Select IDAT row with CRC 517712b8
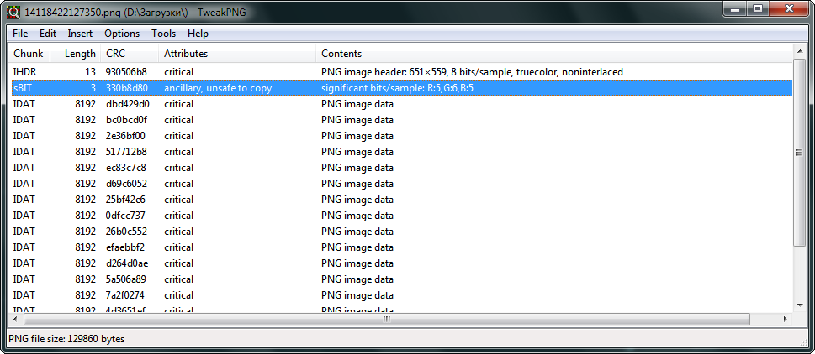The height and width of the screenshot is (354, 815). 400,152
